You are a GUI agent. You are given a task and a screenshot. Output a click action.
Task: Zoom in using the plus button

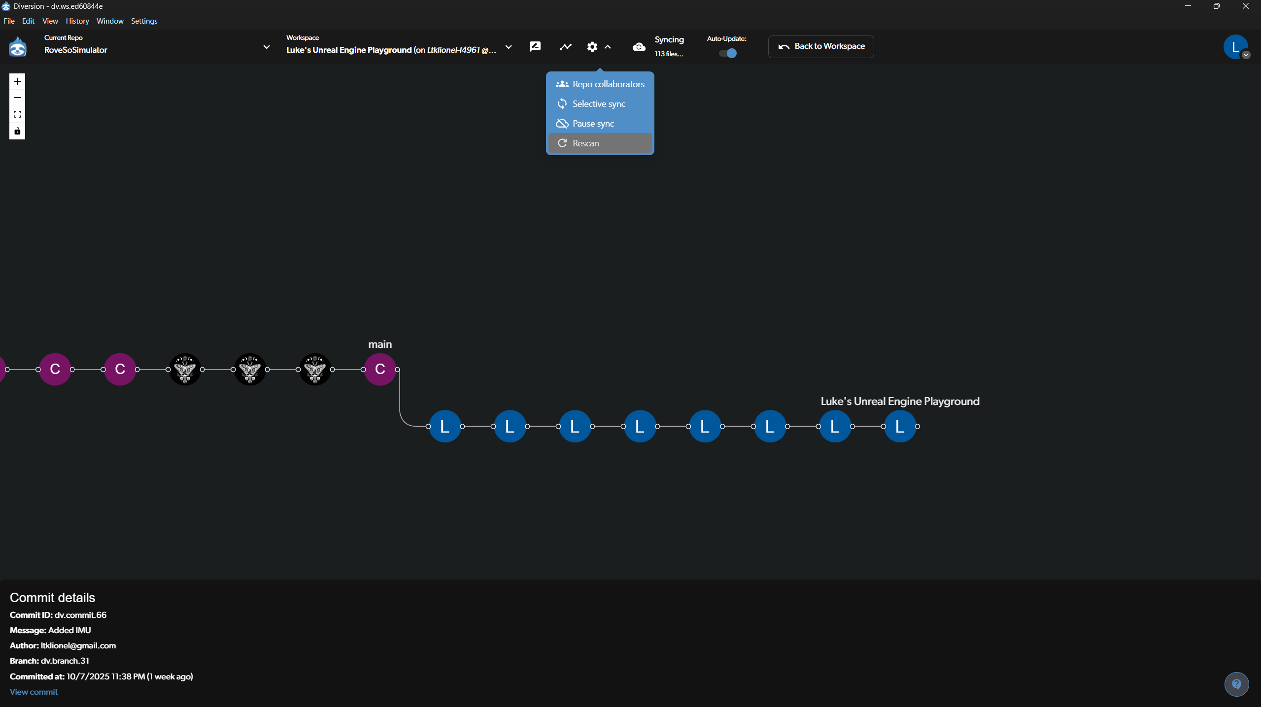point(17,82)
